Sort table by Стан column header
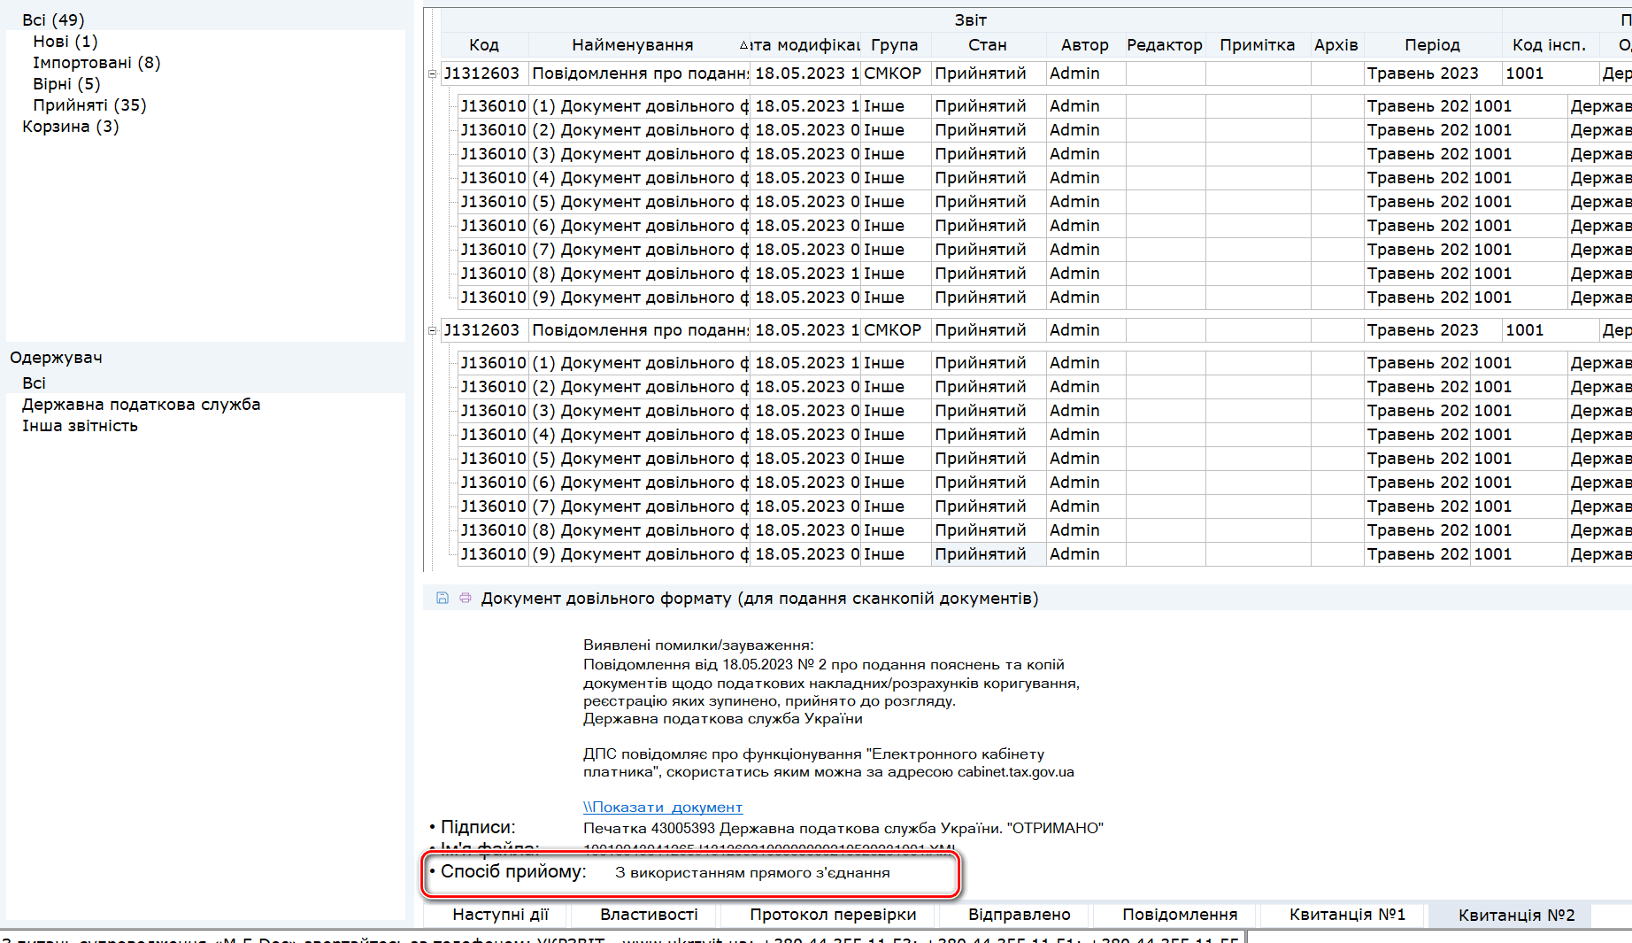This screenshot has height=943, width=1632. point(987,45)
